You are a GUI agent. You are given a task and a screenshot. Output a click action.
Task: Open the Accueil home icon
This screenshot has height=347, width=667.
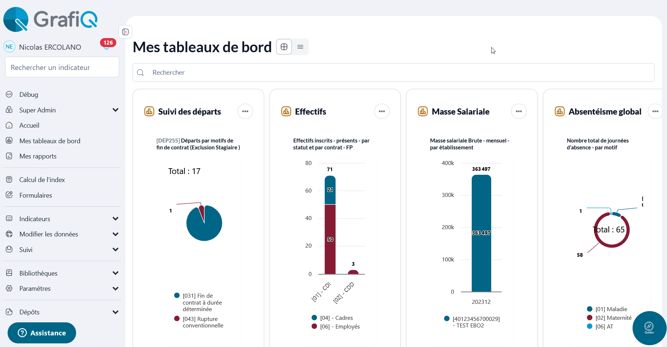point(10,125)
